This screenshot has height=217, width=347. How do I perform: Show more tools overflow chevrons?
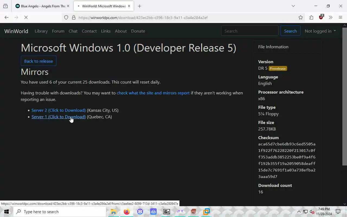click(330, 17)
